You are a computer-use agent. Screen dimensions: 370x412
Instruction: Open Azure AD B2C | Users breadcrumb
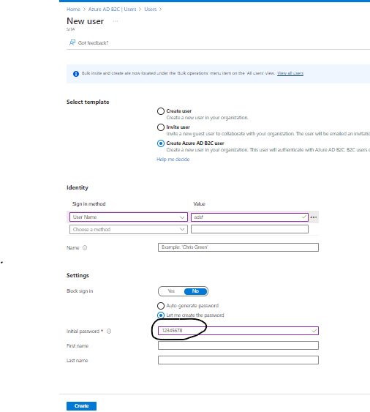click(x=112, y=10)
